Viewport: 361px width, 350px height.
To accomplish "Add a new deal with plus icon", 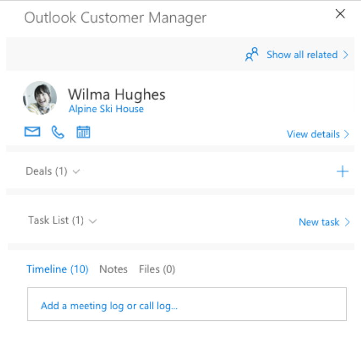I will 342,172.
